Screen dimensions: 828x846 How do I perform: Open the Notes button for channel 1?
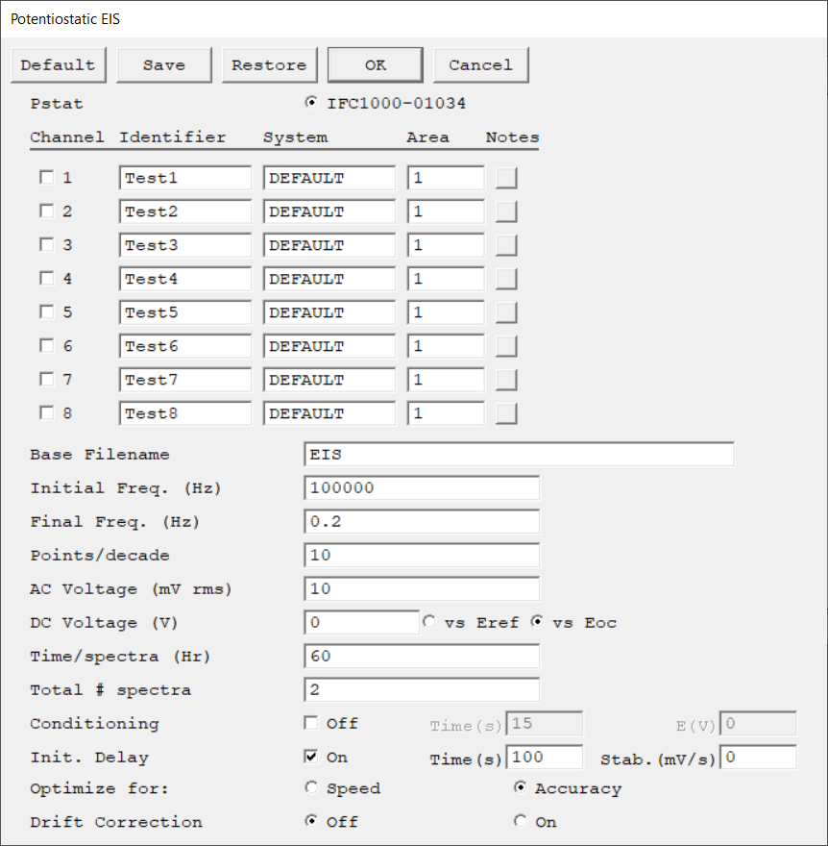tap(506, 178)
